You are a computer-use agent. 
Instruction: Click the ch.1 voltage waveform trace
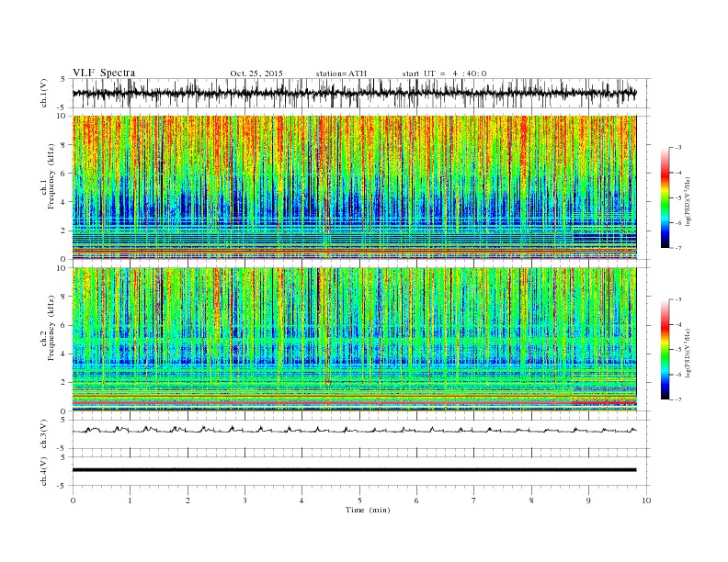coord(354,93)
